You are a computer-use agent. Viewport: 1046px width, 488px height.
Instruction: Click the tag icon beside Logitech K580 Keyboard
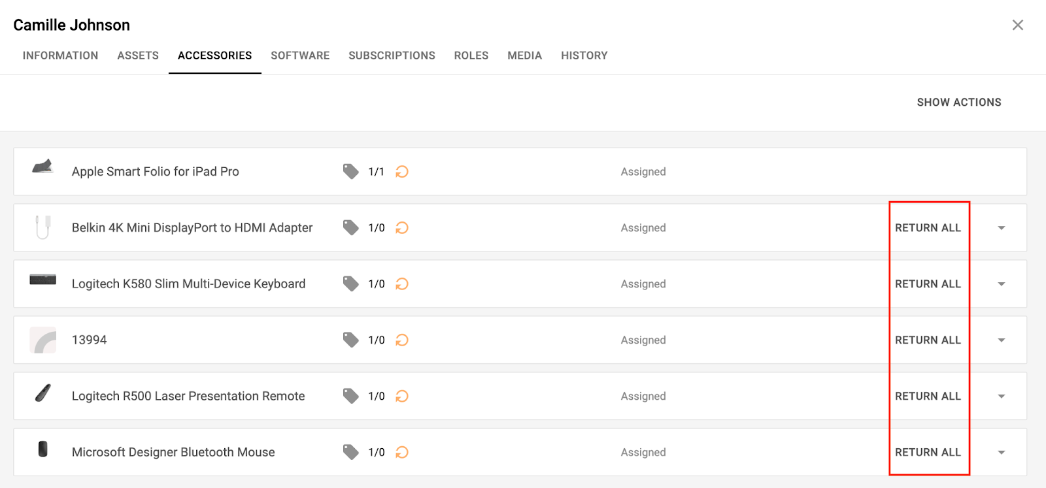(x=351, y=284)
